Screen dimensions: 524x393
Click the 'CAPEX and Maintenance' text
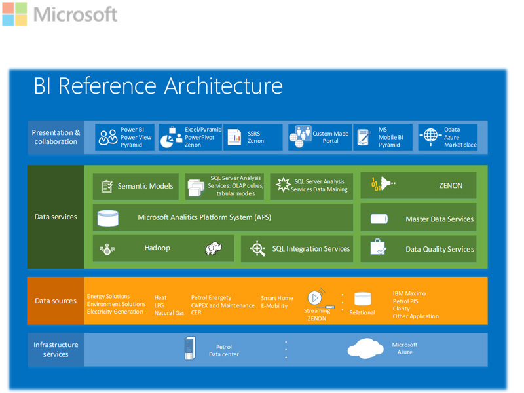coord(223,305)
